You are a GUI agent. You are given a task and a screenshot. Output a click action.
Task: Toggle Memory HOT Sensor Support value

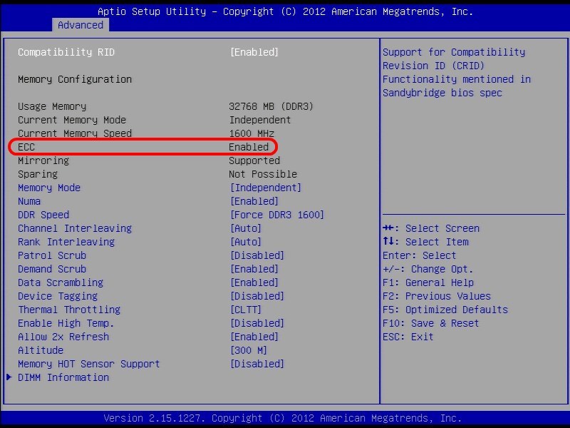(x=257, y=364)
